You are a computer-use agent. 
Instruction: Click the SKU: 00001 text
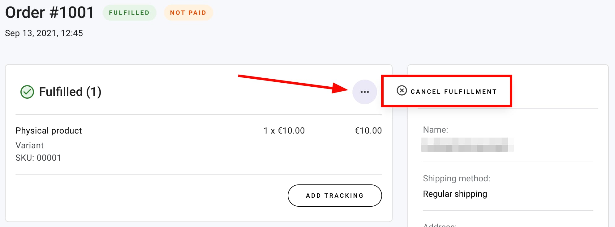(38, 158)
